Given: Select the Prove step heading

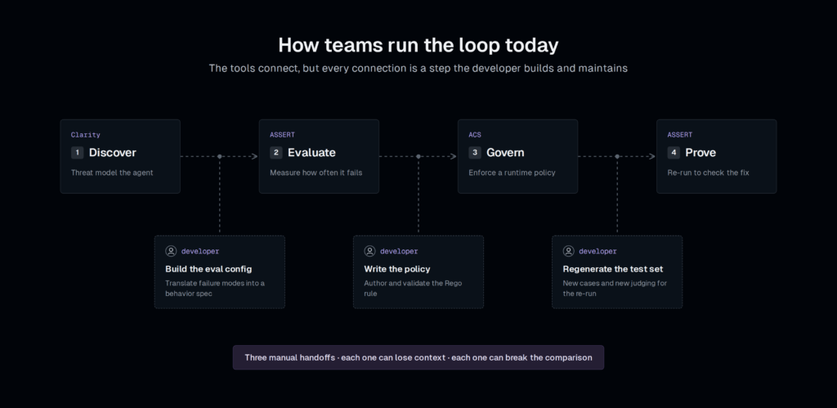Looking at the screenshot, I should [700, 153].
